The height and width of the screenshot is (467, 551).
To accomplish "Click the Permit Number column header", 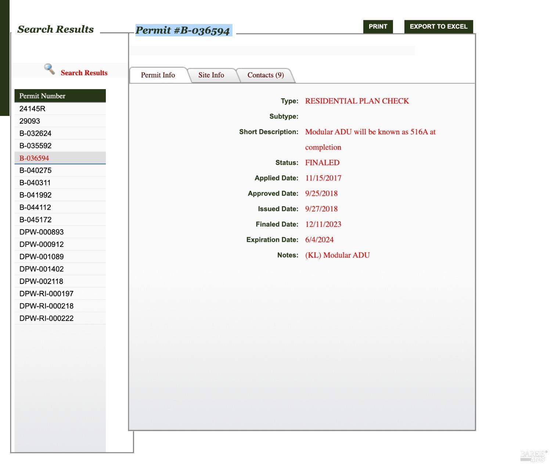I will point(42,96).
